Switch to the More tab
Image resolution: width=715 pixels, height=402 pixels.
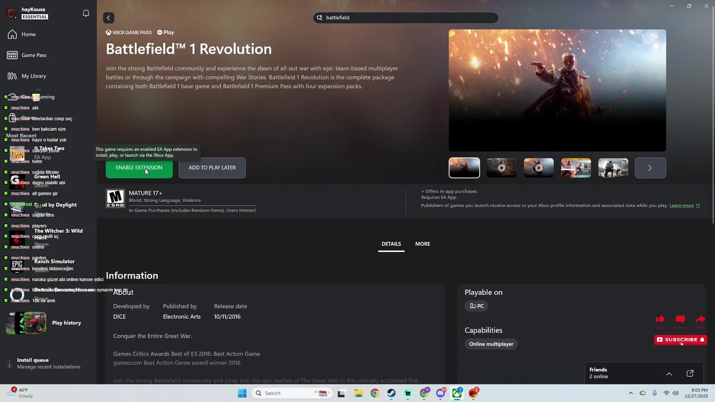click(x=422, y=244)
